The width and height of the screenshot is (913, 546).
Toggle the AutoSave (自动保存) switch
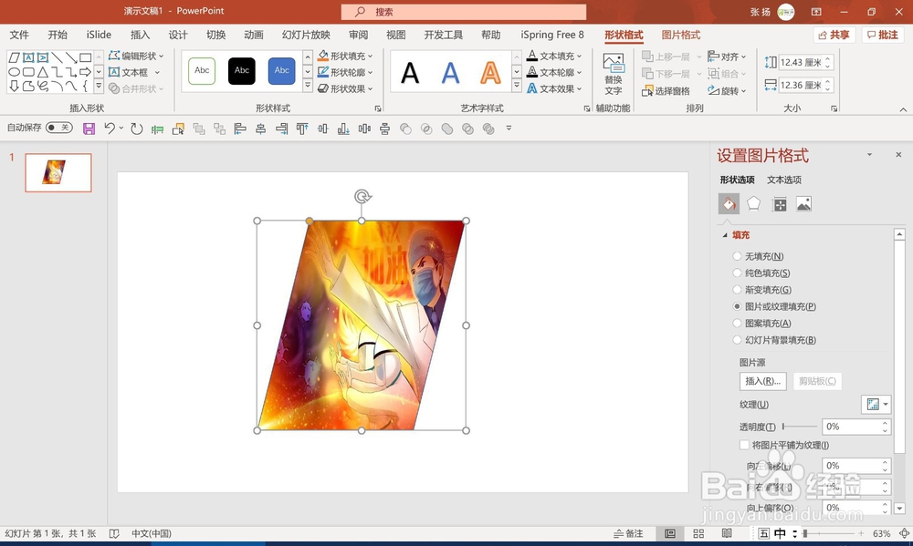tap(58, 128)
